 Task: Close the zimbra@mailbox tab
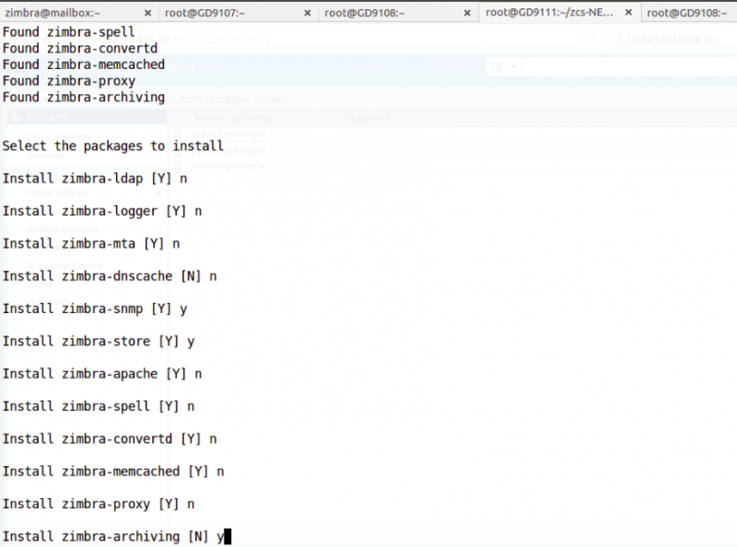point(147,13)
